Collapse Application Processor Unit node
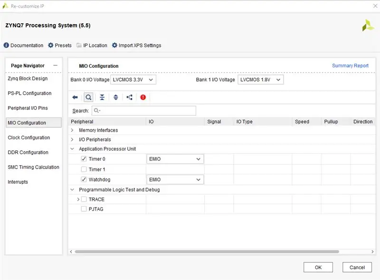 (x=72, y=149)
